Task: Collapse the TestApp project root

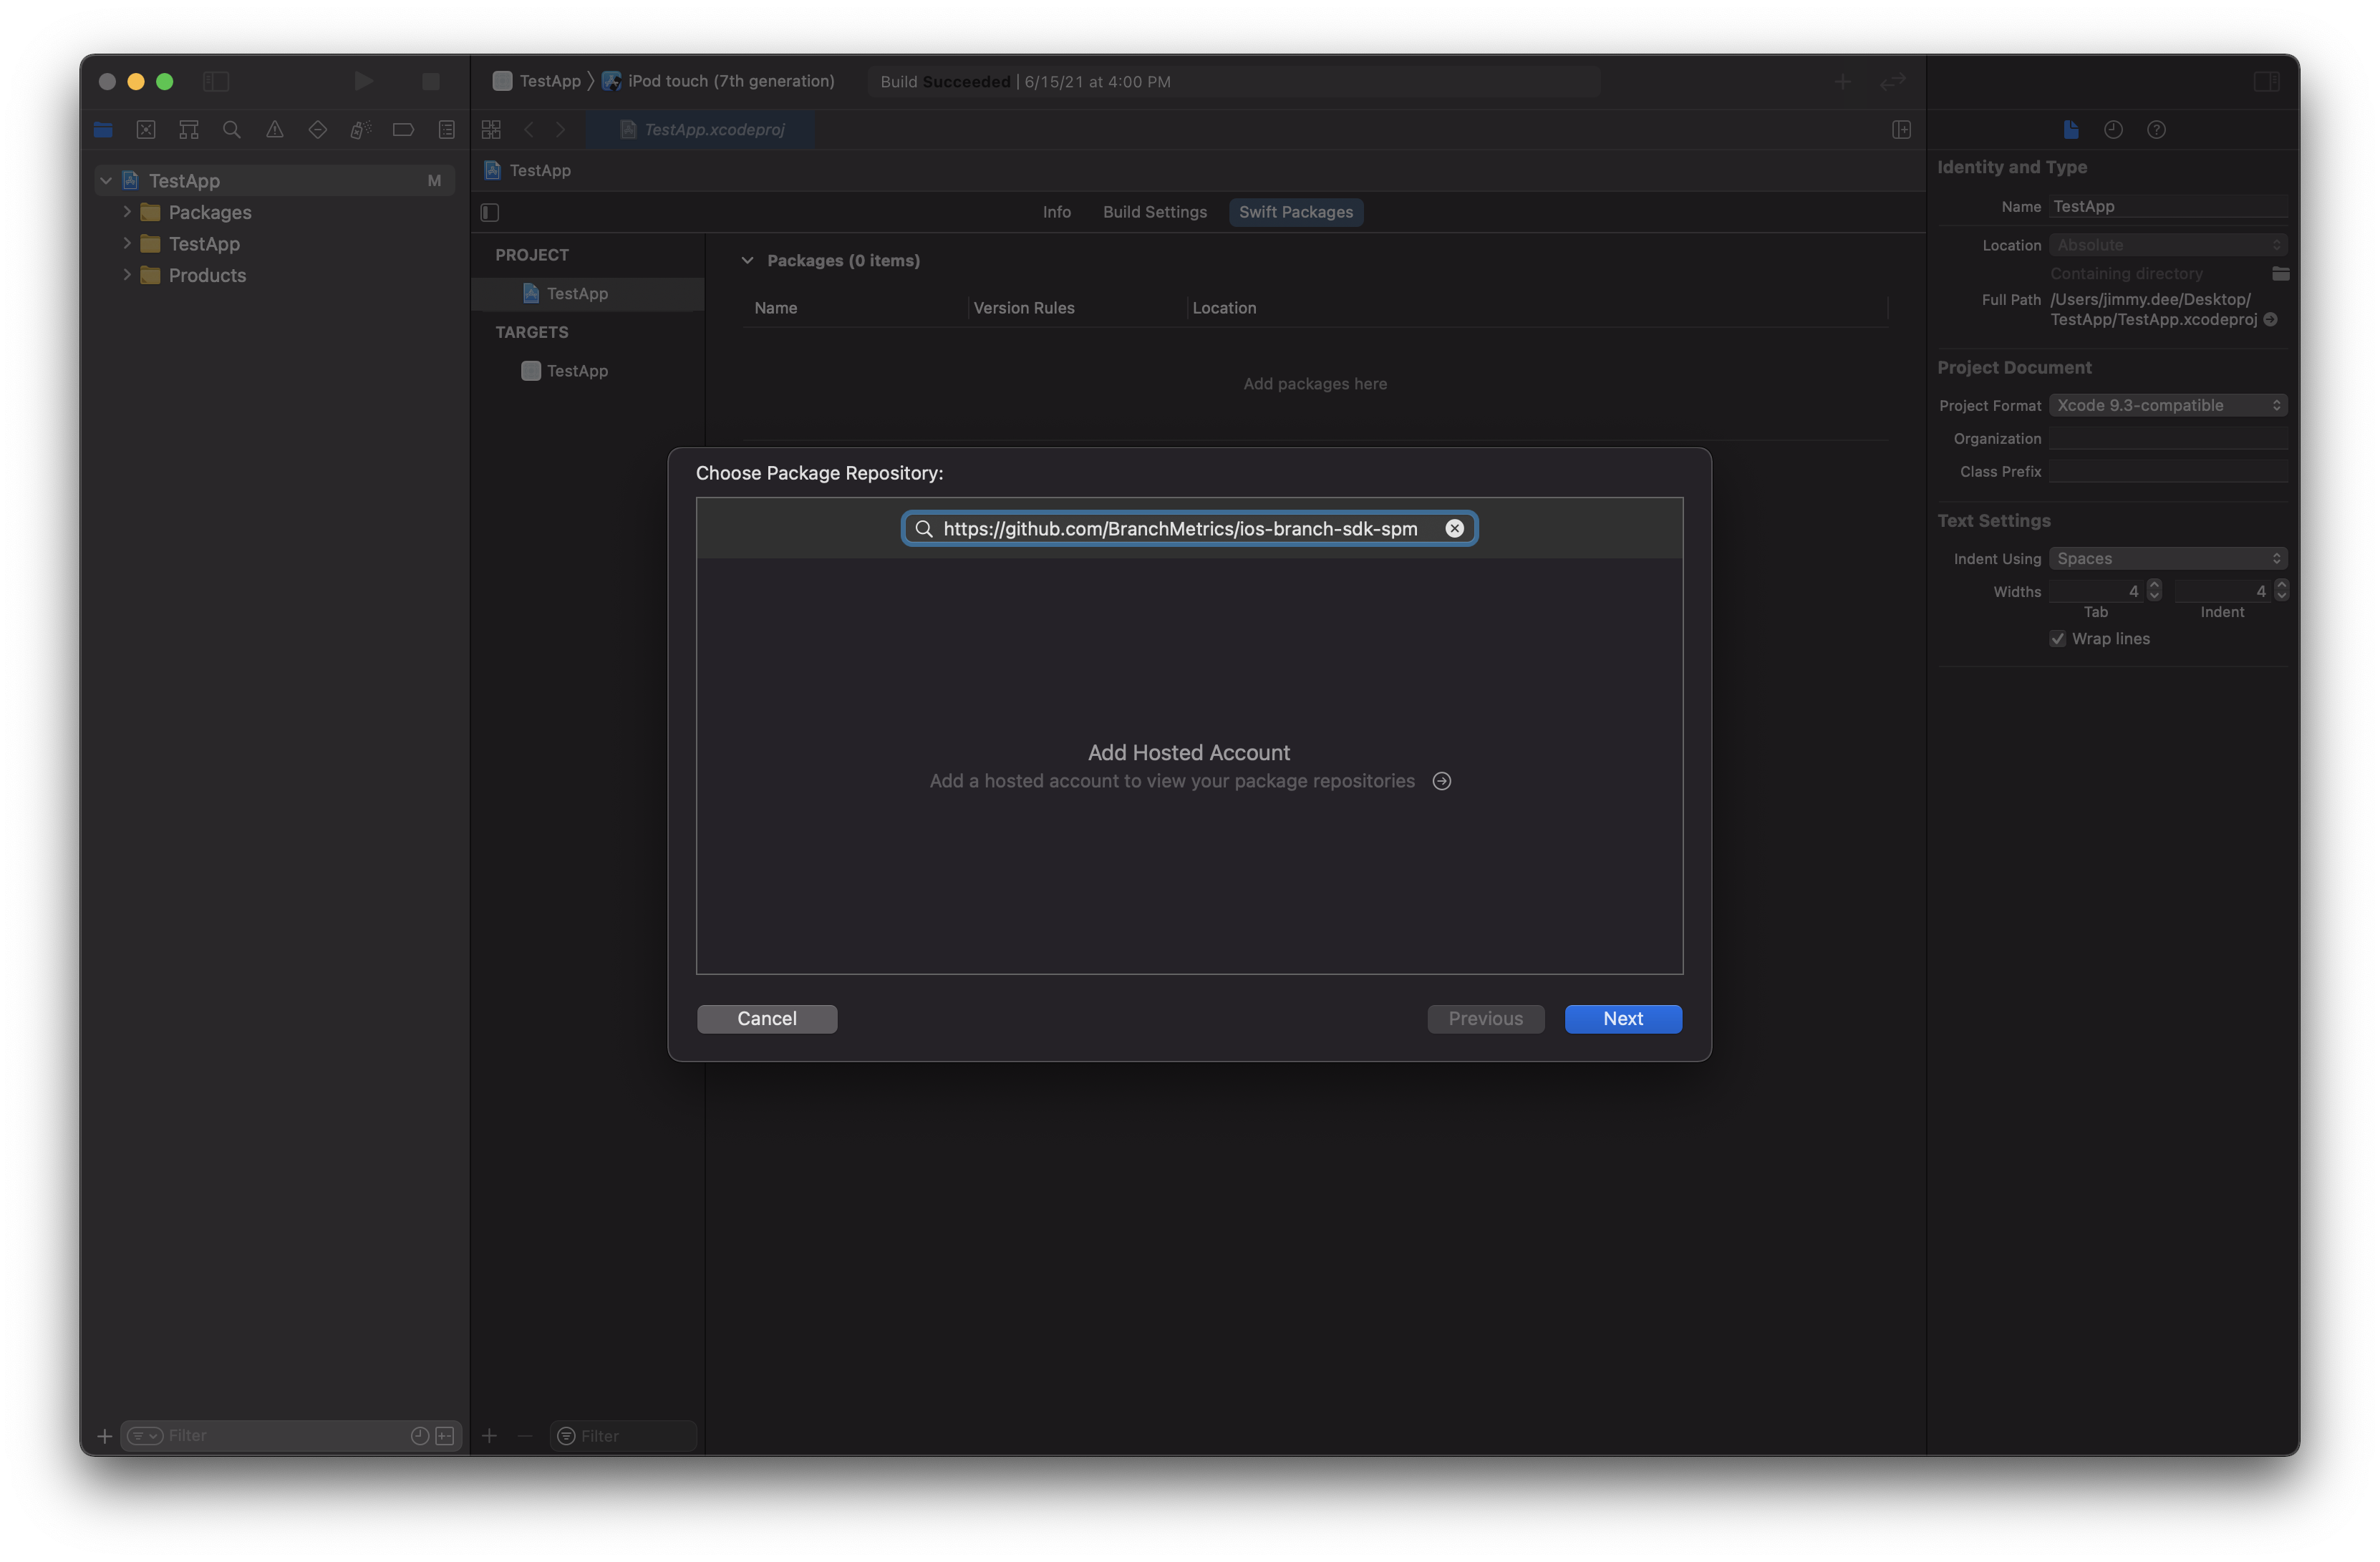Action: [x=106, y=180]
